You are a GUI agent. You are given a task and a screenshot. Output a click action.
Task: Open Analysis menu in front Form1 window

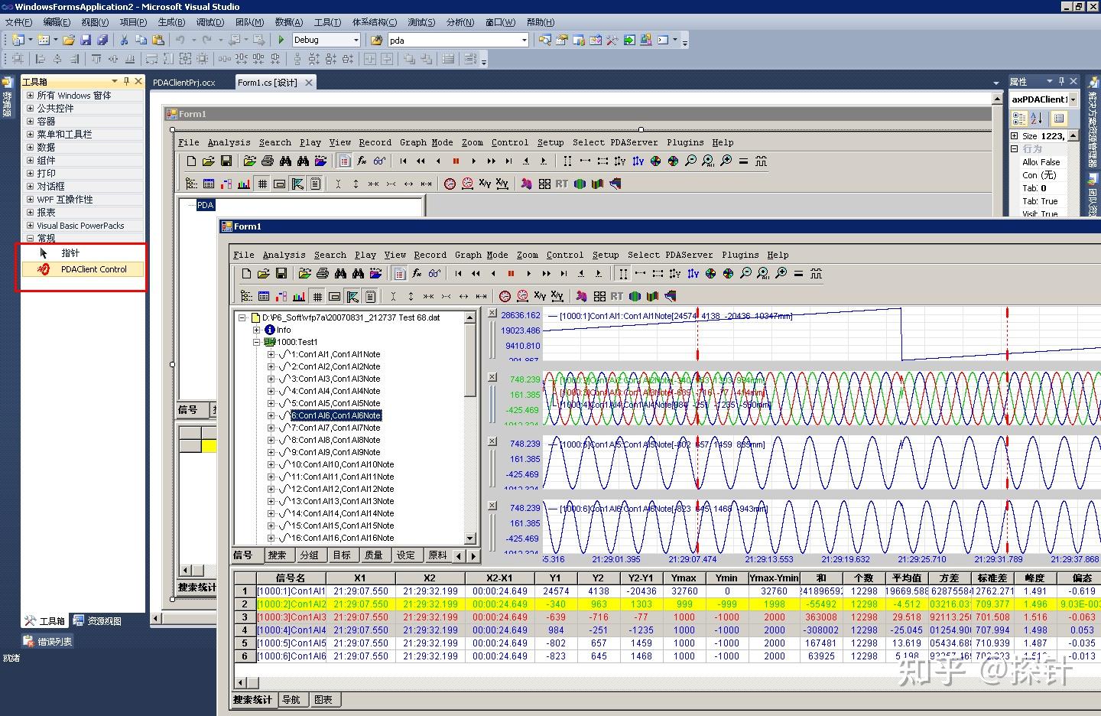[x=284, y=255]
